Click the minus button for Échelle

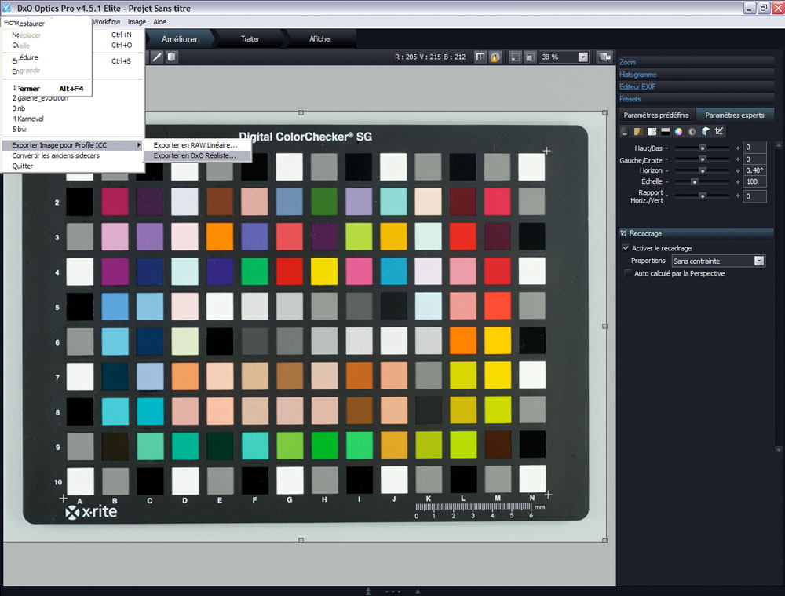pyautogui.click(x=667, y=182)
